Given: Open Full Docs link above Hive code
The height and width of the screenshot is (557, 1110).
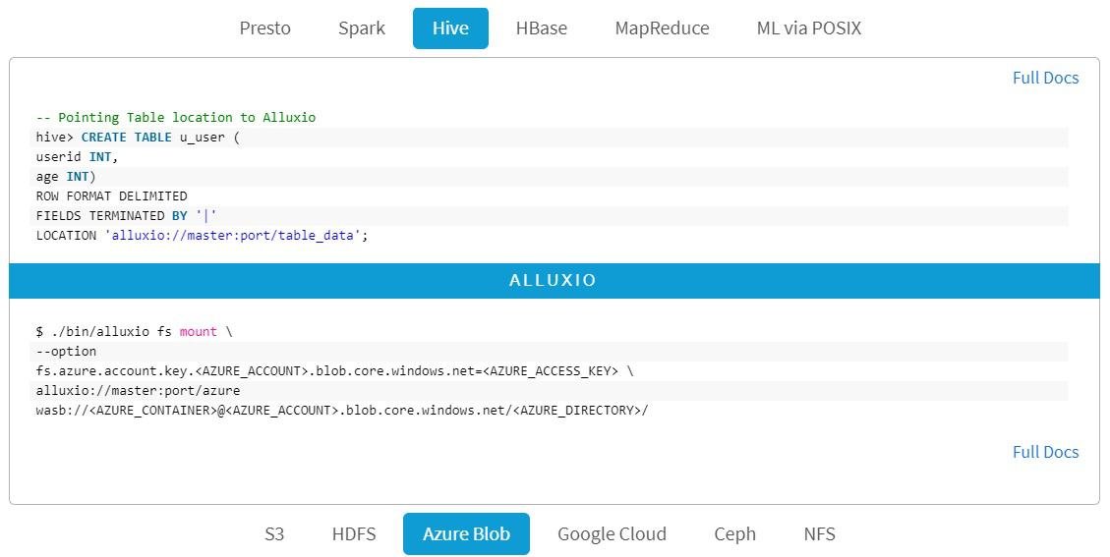Looking at the screenshot, I should pos(1045,78).
